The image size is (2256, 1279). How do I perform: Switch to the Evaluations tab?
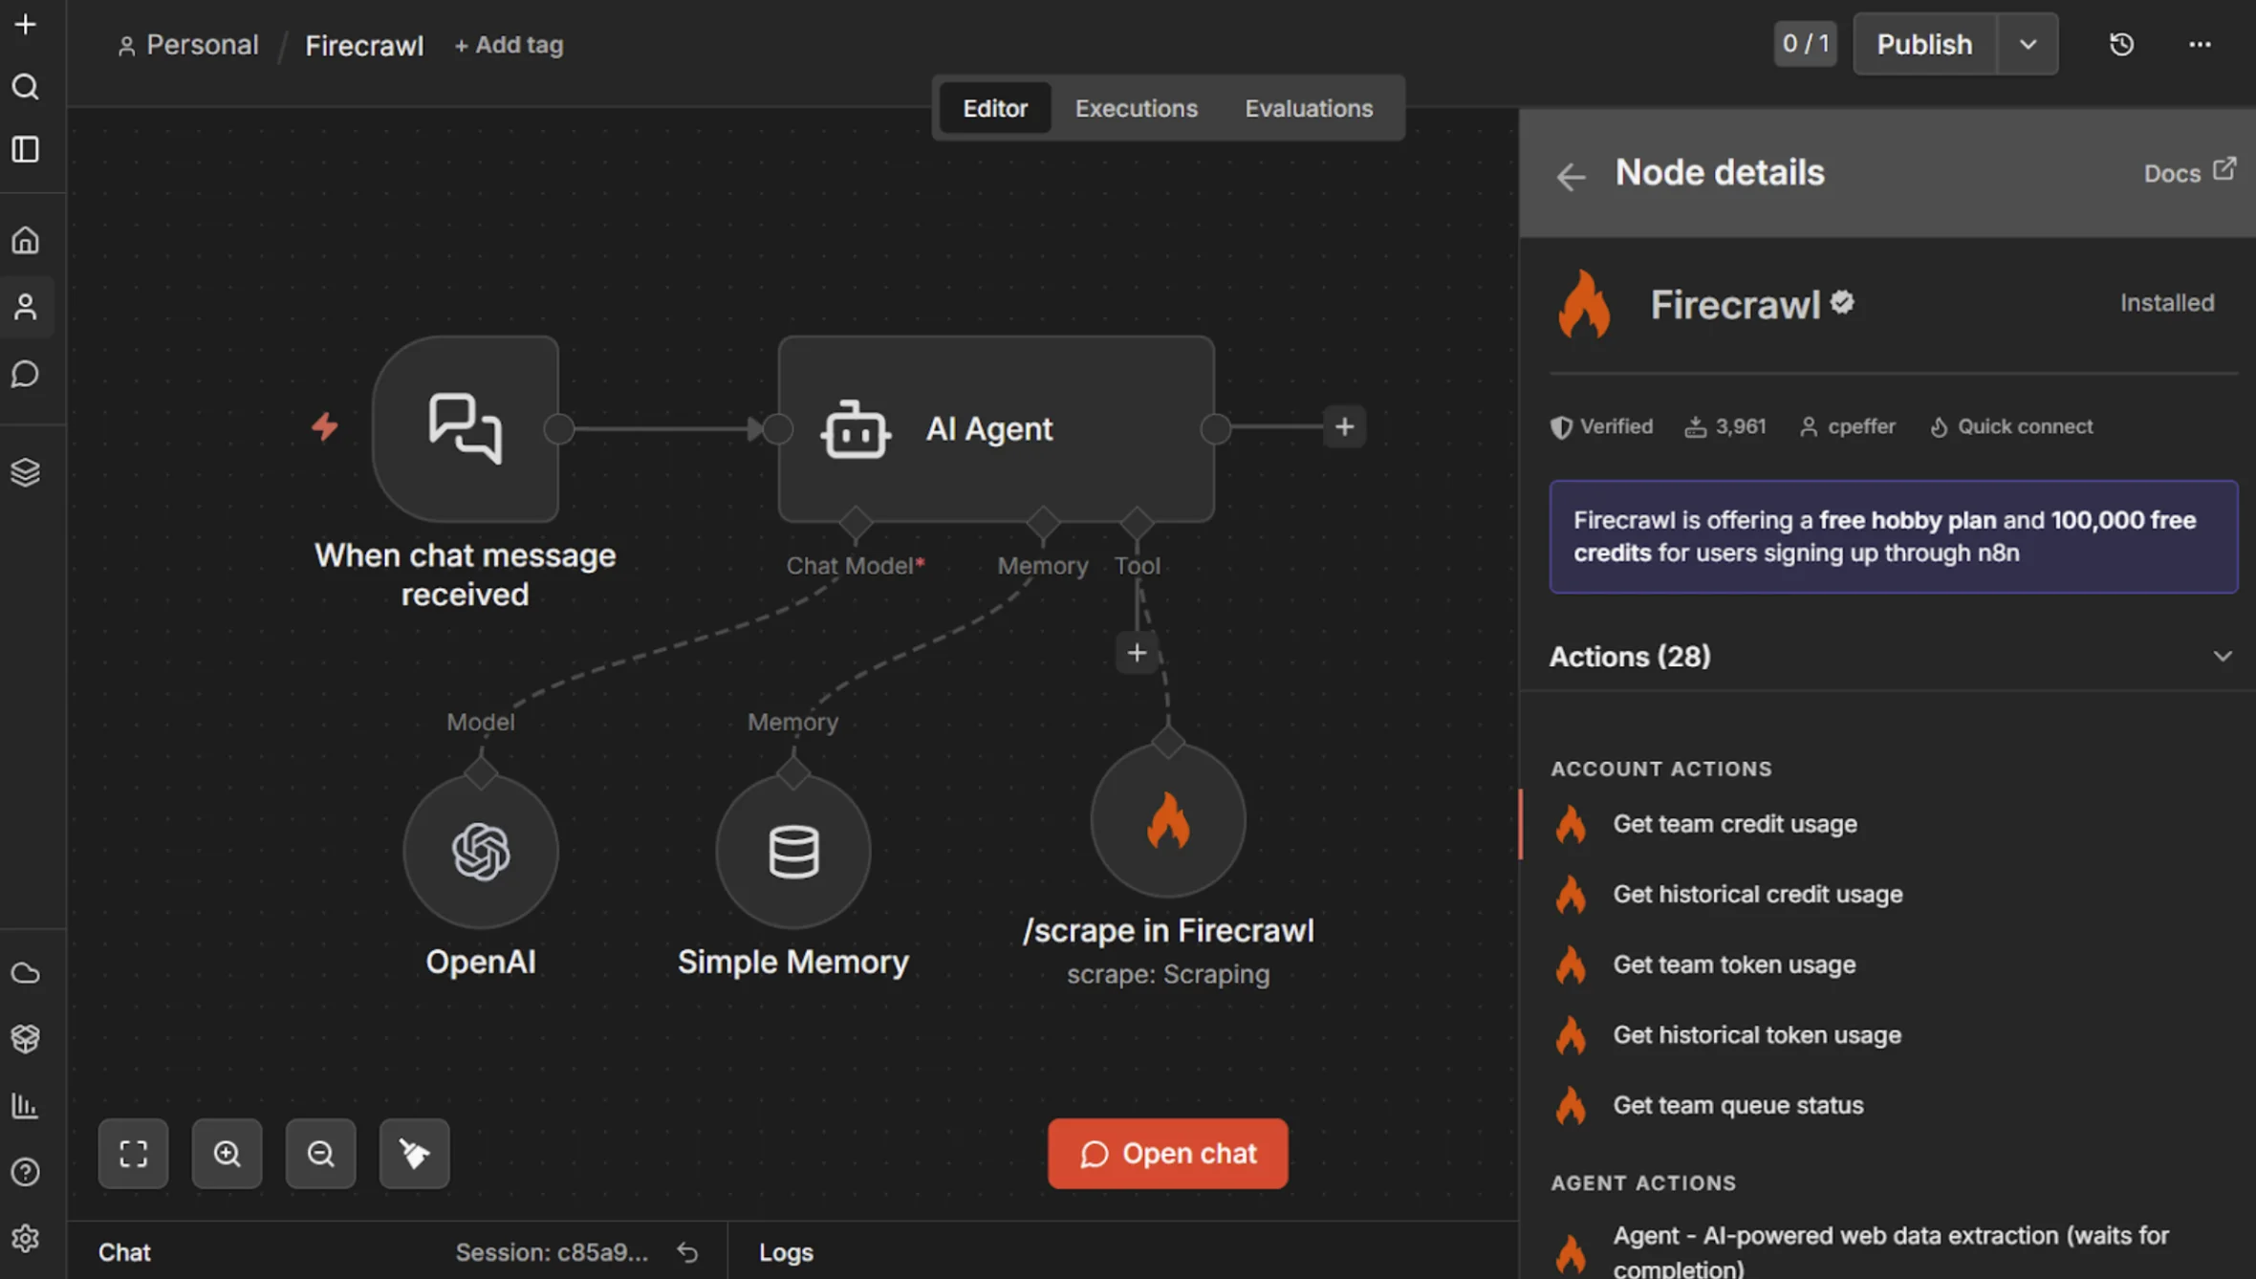[1309, 108]
